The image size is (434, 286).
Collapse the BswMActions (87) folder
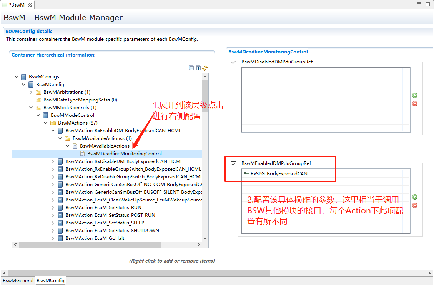point(46,123)
